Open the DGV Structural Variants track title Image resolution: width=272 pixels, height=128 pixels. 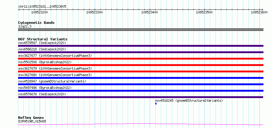43,39
